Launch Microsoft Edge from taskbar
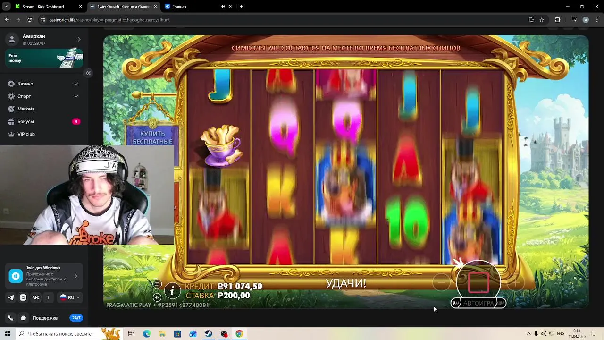The width and height of the screenshot is (604, 340). click(147, 334)
